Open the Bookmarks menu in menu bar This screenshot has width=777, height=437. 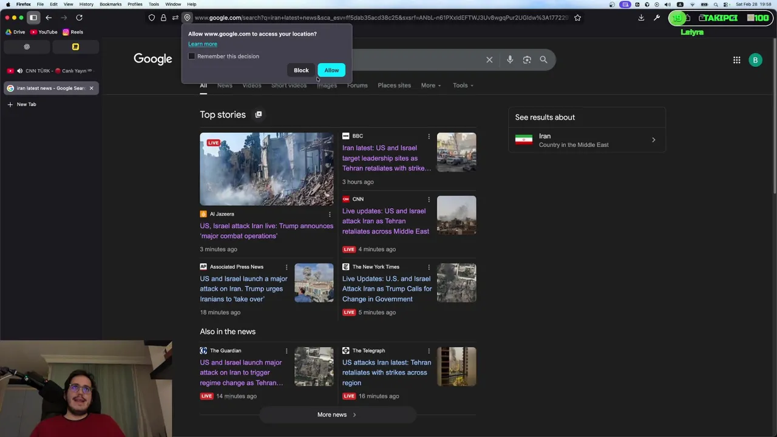point(110,4)
